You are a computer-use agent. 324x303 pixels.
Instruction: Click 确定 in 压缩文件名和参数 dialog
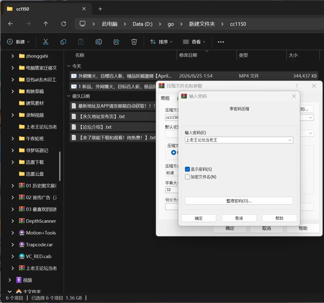pos(230,229)
